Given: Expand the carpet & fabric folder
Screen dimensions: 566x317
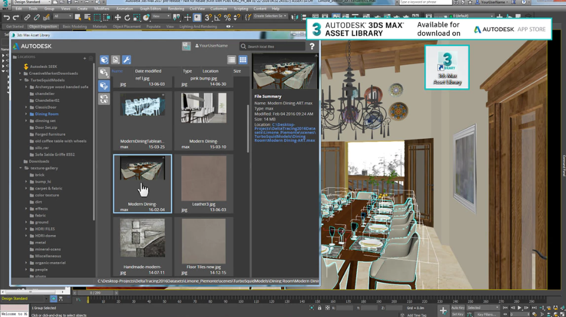Looking at the screenshot, I should point(26,188).
